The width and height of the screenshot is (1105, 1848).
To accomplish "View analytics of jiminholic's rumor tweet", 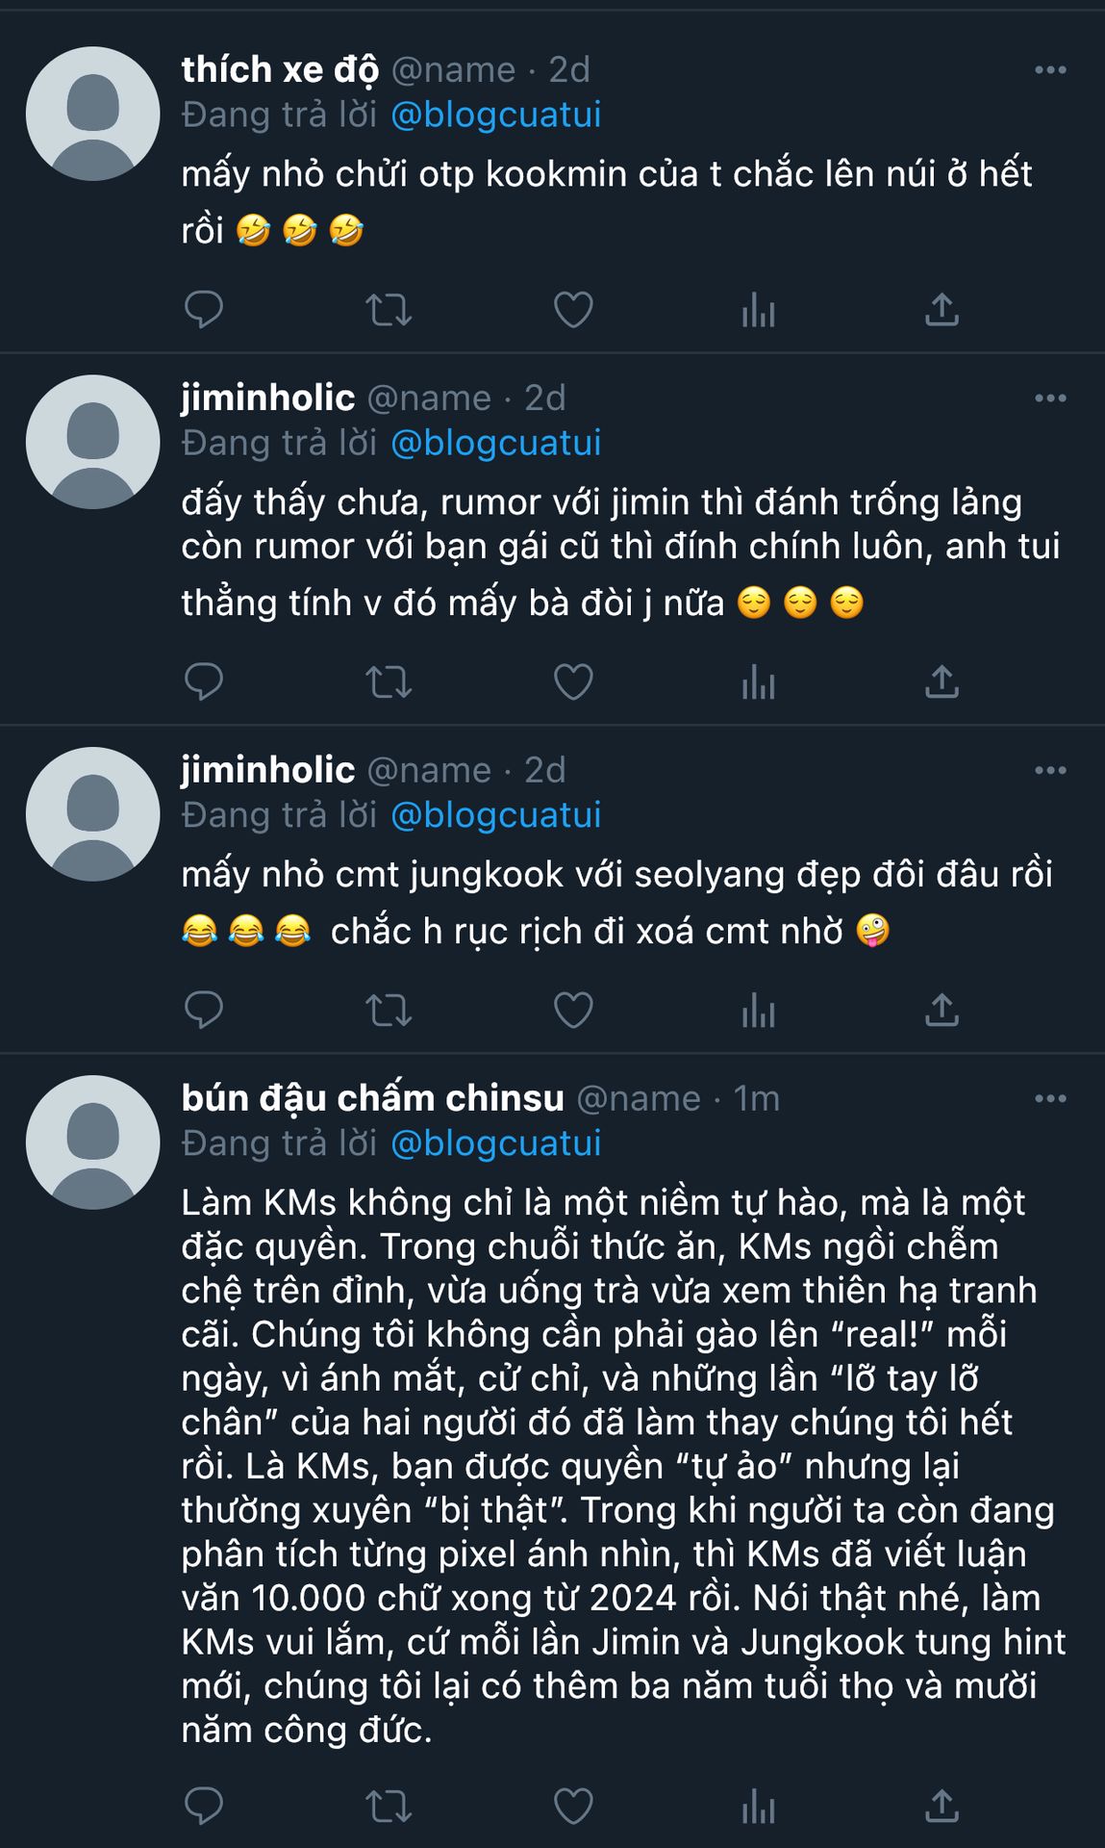I will pos(758,682).
